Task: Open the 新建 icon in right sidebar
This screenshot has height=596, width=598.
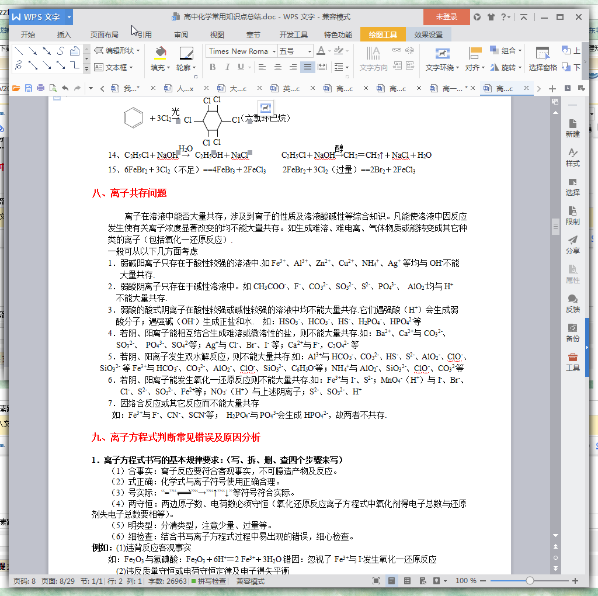Action: [572, 128]
